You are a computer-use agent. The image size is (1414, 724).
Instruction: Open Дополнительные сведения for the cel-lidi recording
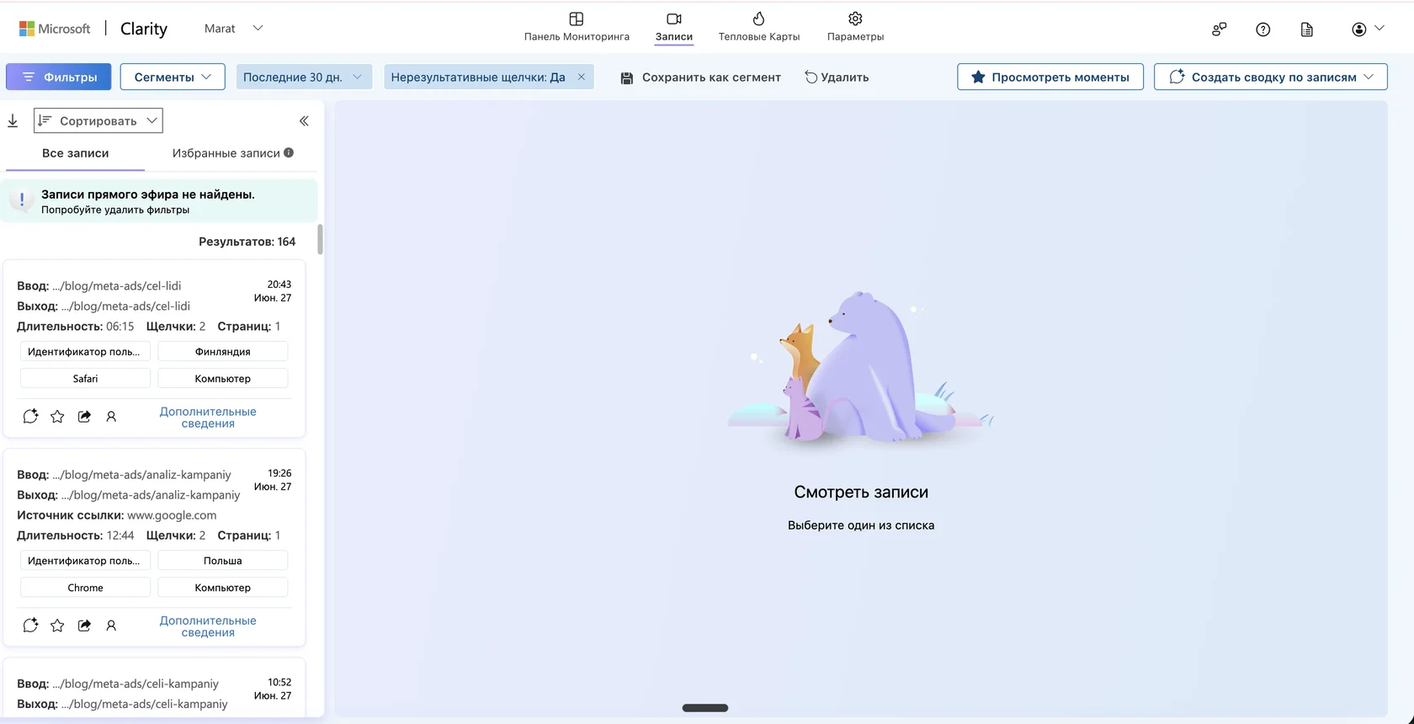pyautogui.click(x=208, y=418)
